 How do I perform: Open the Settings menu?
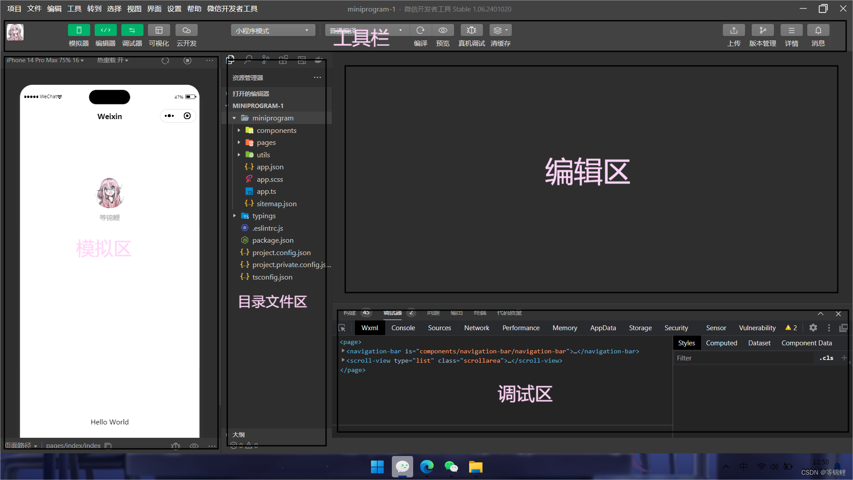(x=174, y=9)
